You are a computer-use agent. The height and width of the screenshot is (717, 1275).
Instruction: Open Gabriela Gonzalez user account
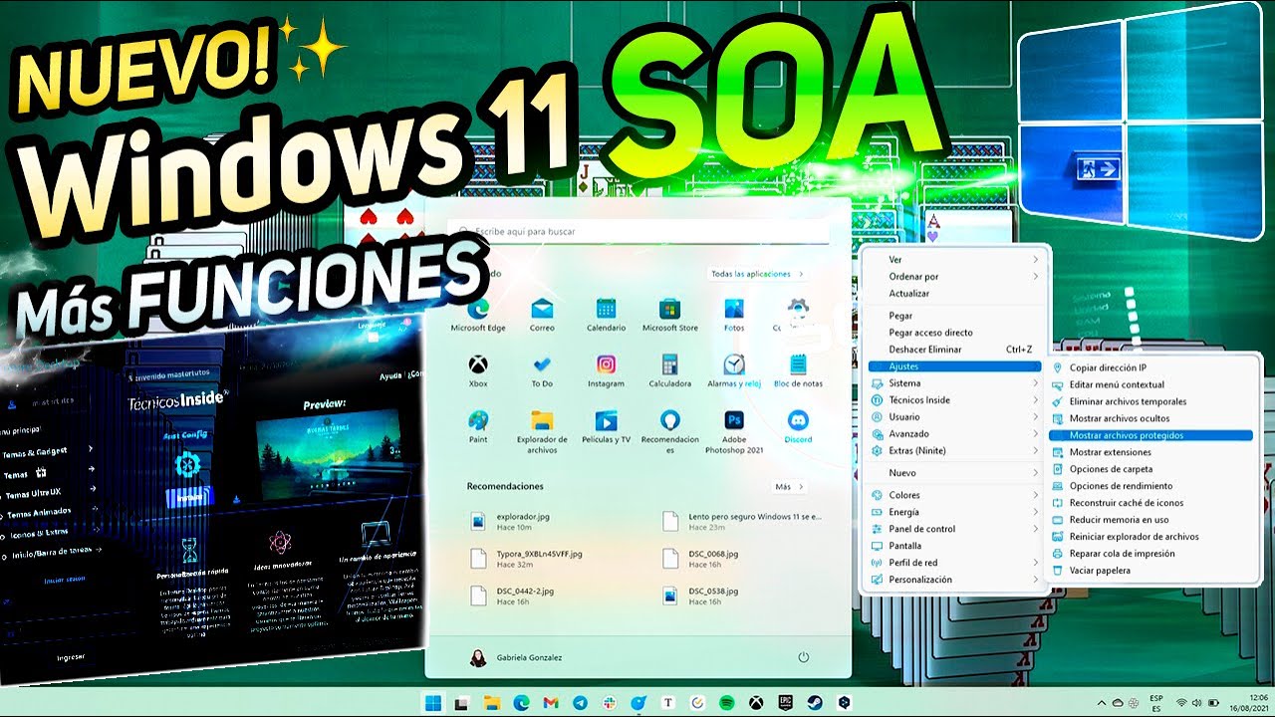click(516, 657)
